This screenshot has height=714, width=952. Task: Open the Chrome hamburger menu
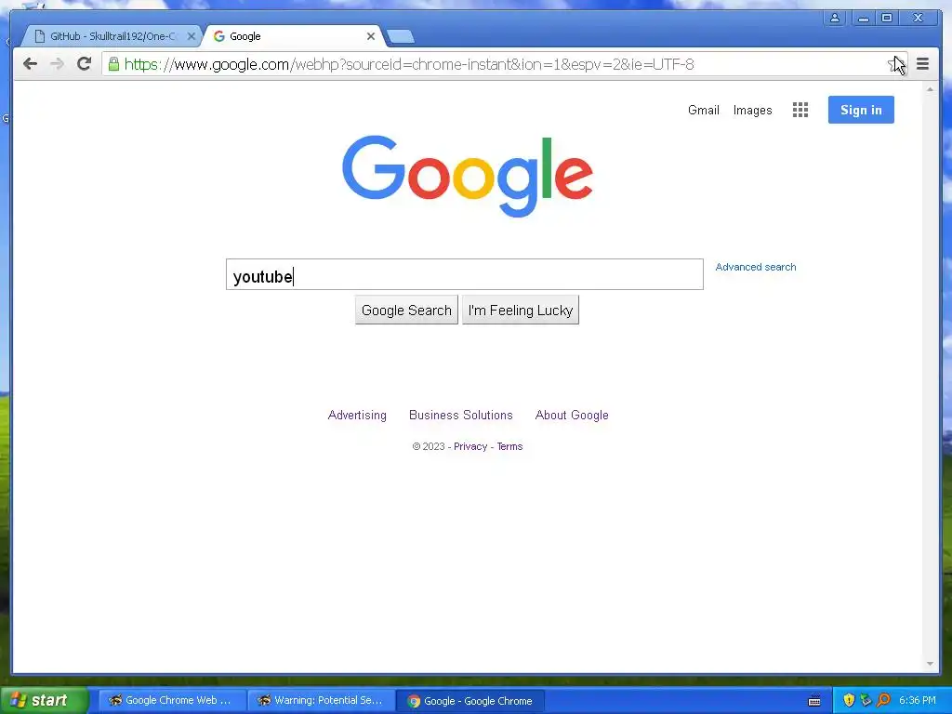coord(922,64)
